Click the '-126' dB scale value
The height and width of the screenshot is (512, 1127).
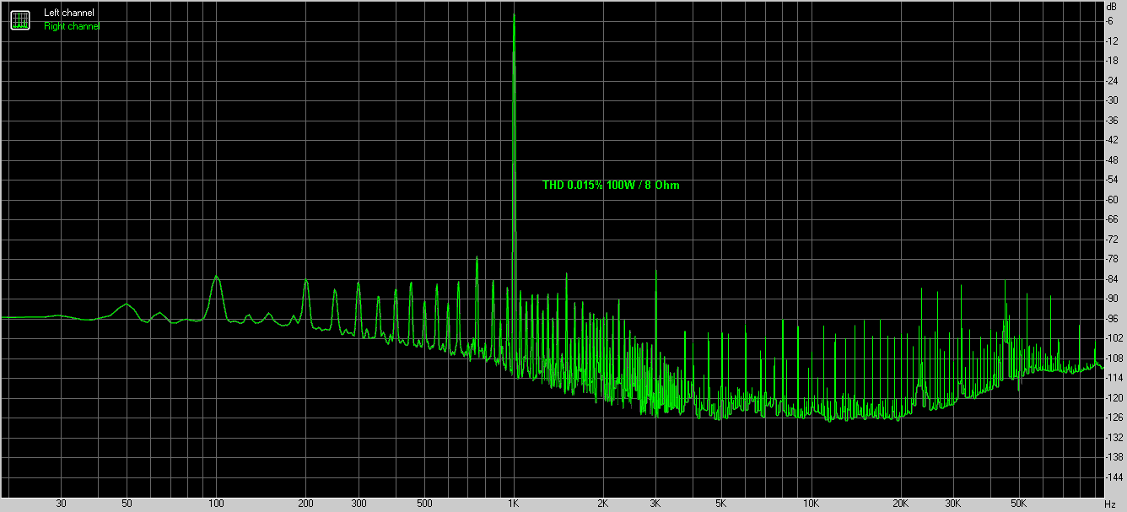1116,418
